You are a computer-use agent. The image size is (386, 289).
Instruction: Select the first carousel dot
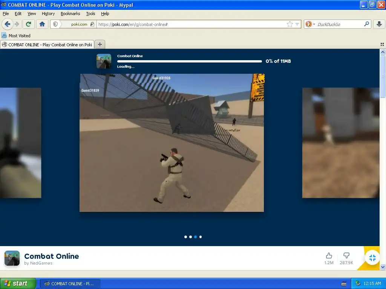185,237
